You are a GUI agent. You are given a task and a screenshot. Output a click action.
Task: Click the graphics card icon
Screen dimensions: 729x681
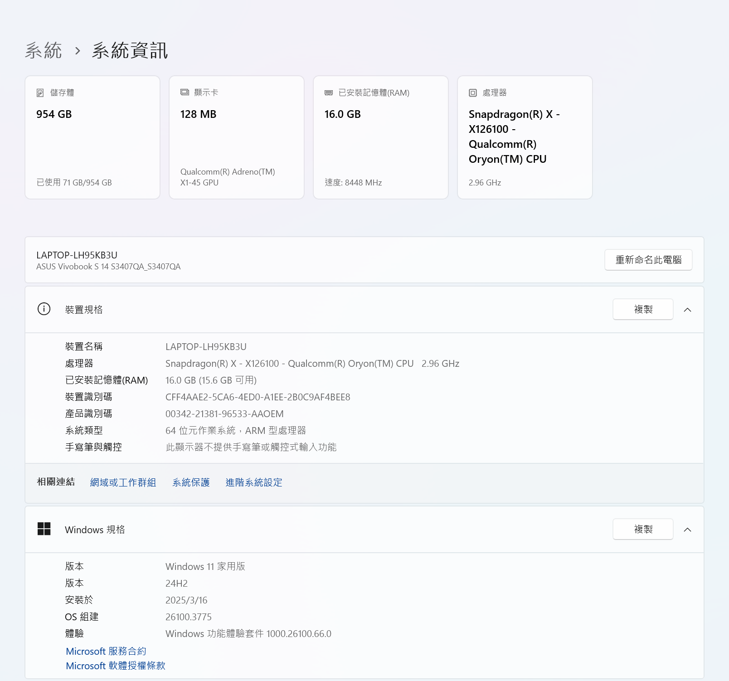pos(185,92)
